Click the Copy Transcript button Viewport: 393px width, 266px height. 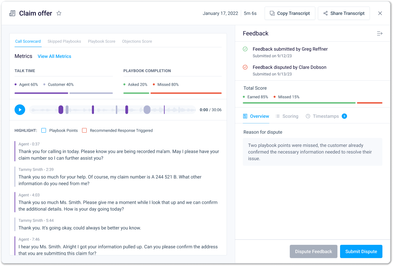click(x=290, y=13)
